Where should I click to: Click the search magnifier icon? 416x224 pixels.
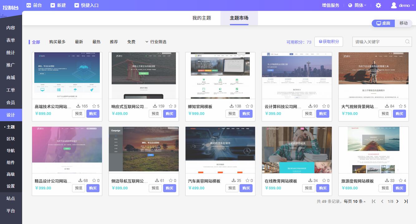pyautogui.click(x=407, y=42)
